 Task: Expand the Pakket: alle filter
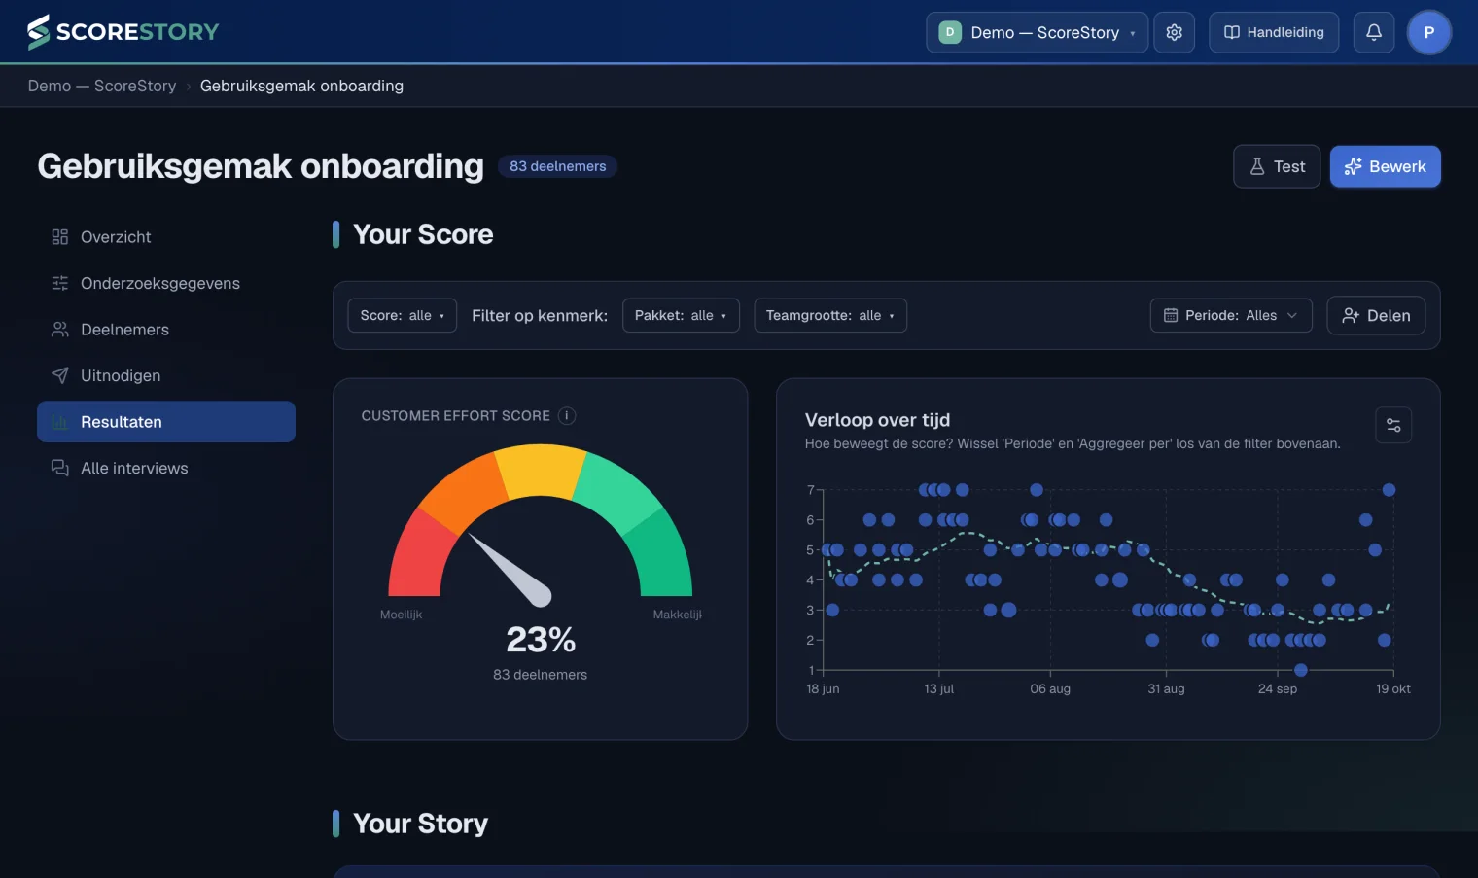681,315
